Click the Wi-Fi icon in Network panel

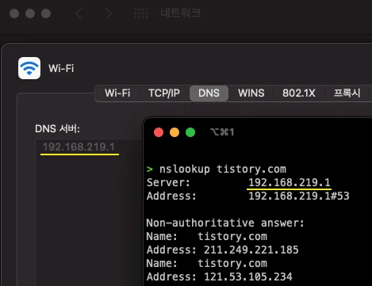pyautogui.click(x=29, y=68)
